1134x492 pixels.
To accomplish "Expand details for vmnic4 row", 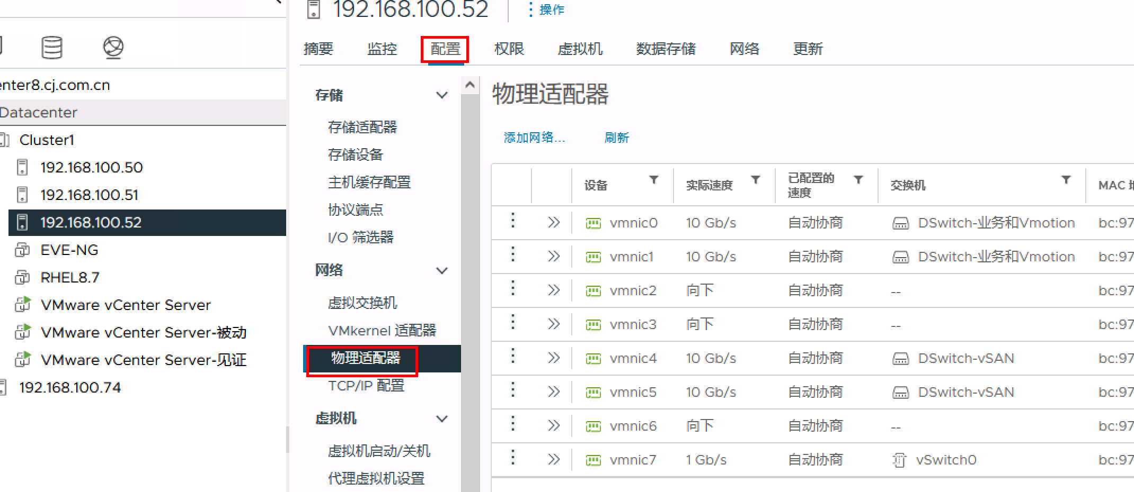I will 554,358.
